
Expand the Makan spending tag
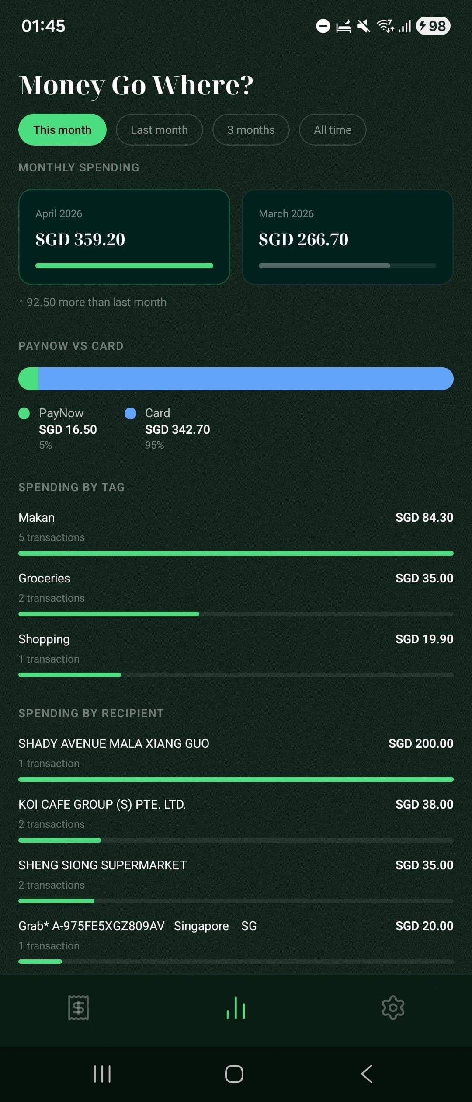236,527
